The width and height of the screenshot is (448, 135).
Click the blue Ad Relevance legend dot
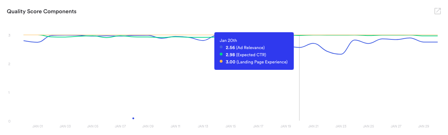tap(221, 47)
